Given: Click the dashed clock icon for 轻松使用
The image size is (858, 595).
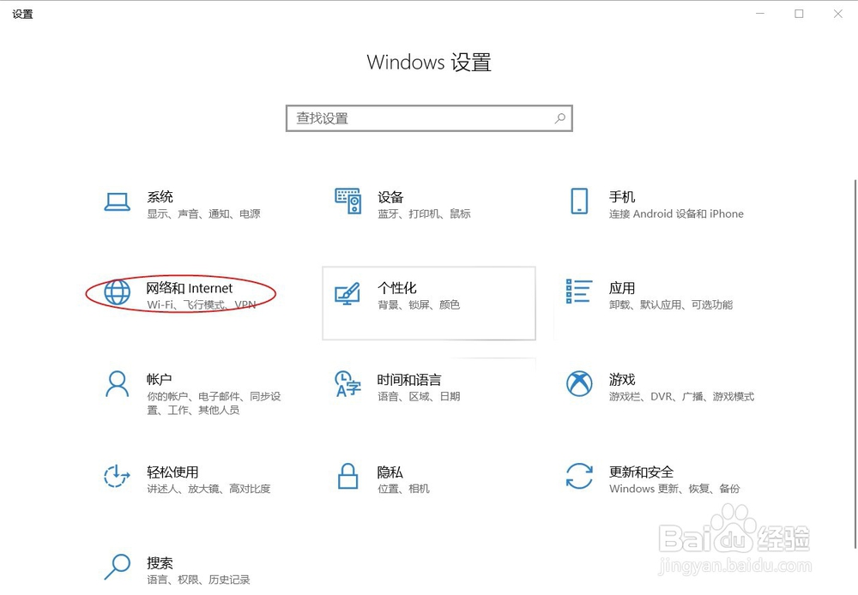Looking at the screenshot, I should [117, 476].
